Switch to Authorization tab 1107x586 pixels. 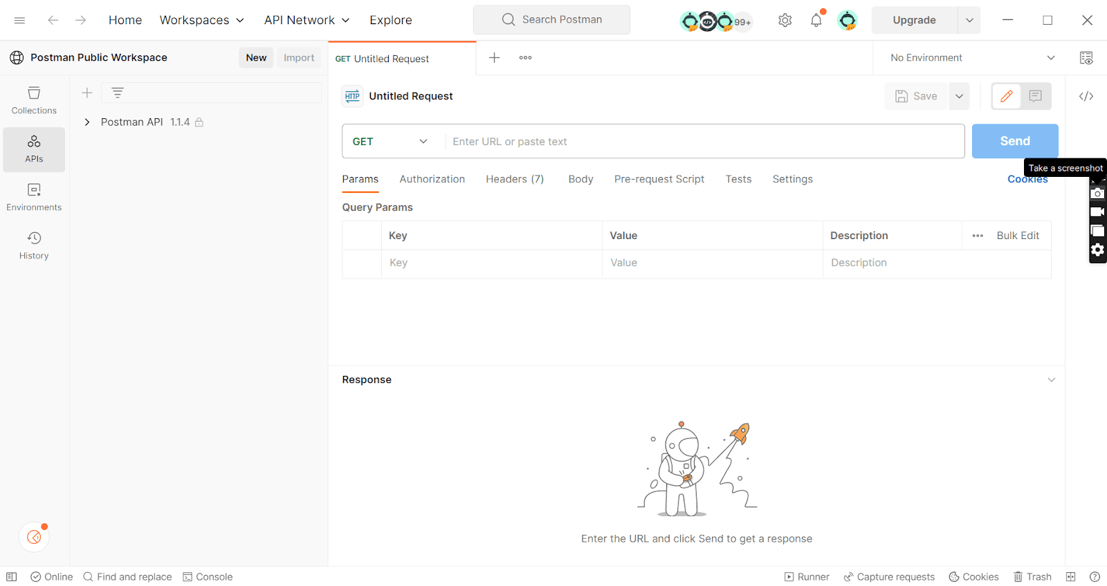tap(432, 179)
